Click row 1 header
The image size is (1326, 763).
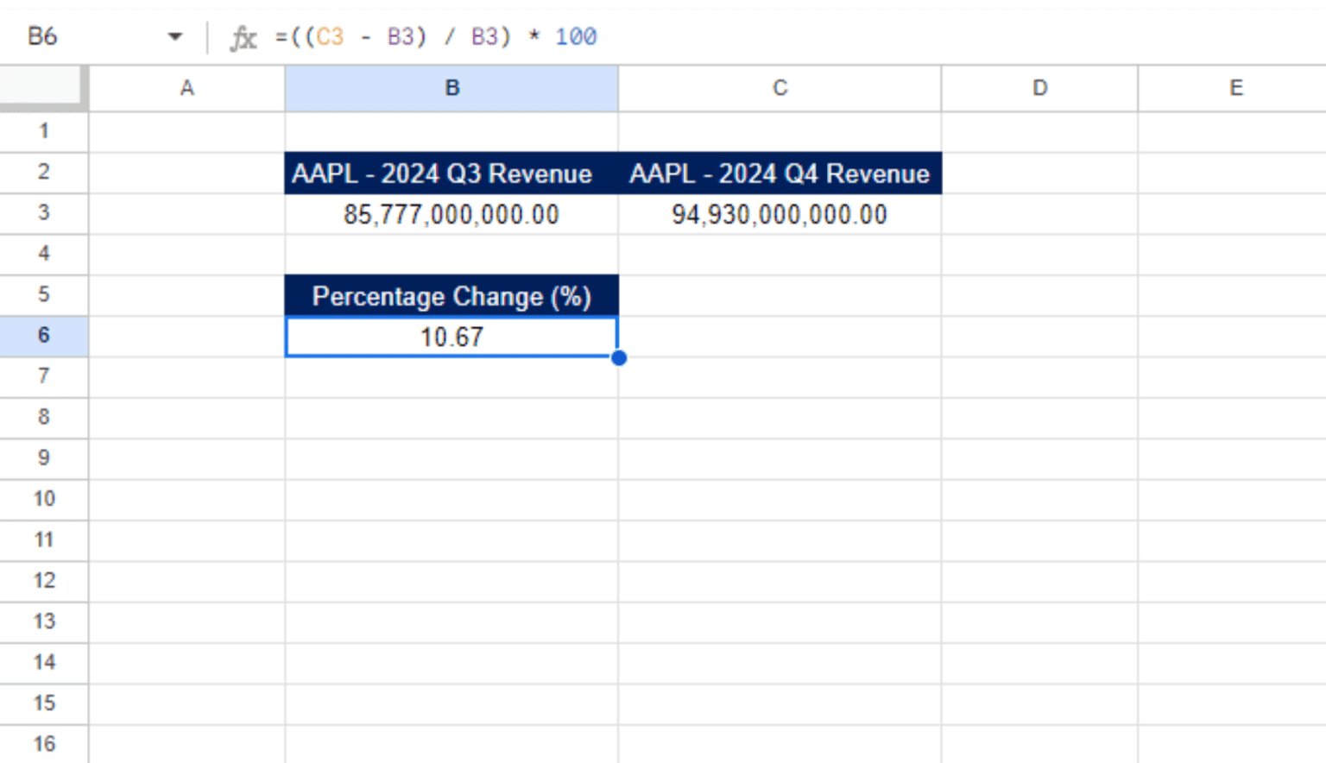click(44, 130)
